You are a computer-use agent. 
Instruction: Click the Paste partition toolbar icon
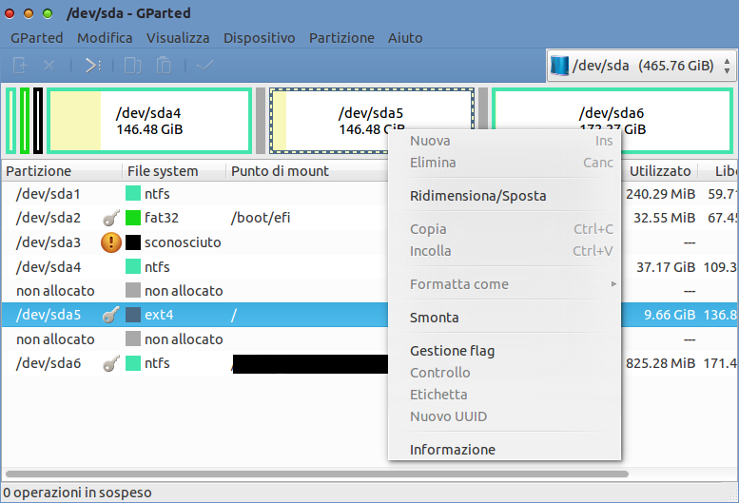(x=163, y=65)
